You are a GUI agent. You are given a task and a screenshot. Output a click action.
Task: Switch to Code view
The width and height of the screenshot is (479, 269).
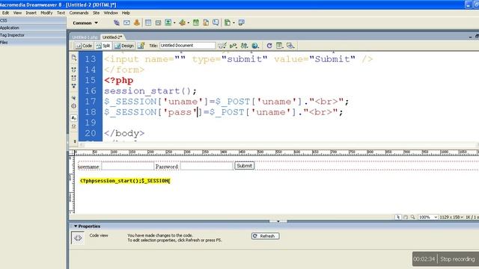[x=84, y=46]
